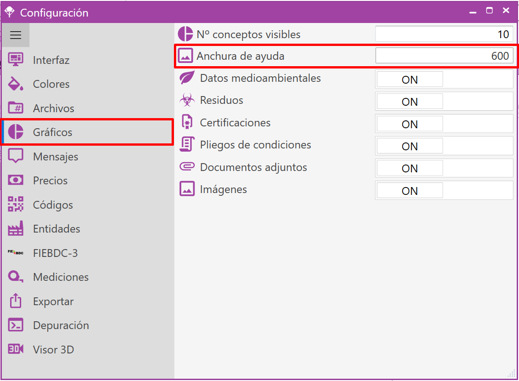This screenshot has width=519, height=381.
Task: Click the Colores paint bucket icon
Action: (16, 84)
